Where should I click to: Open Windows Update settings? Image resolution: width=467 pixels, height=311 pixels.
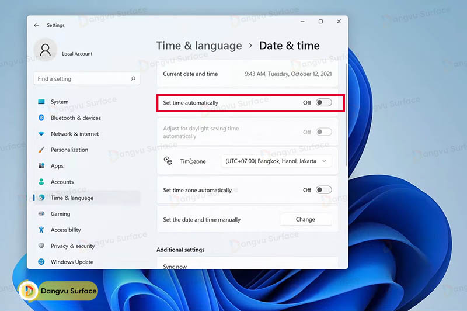[86, 262]
